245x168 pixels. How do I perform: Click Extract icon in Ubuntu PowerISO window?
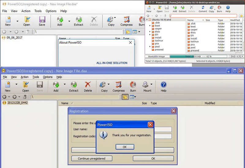(x=182, y=7)
